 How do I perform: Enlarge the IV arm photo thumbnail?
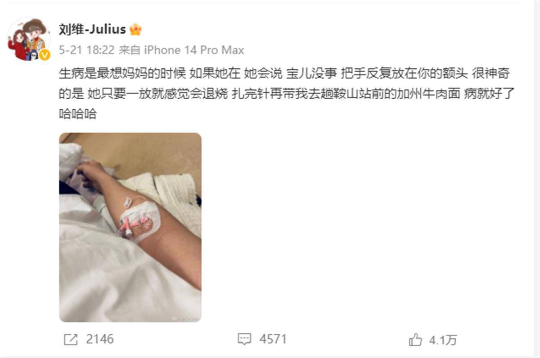click(x=130, y=227)
